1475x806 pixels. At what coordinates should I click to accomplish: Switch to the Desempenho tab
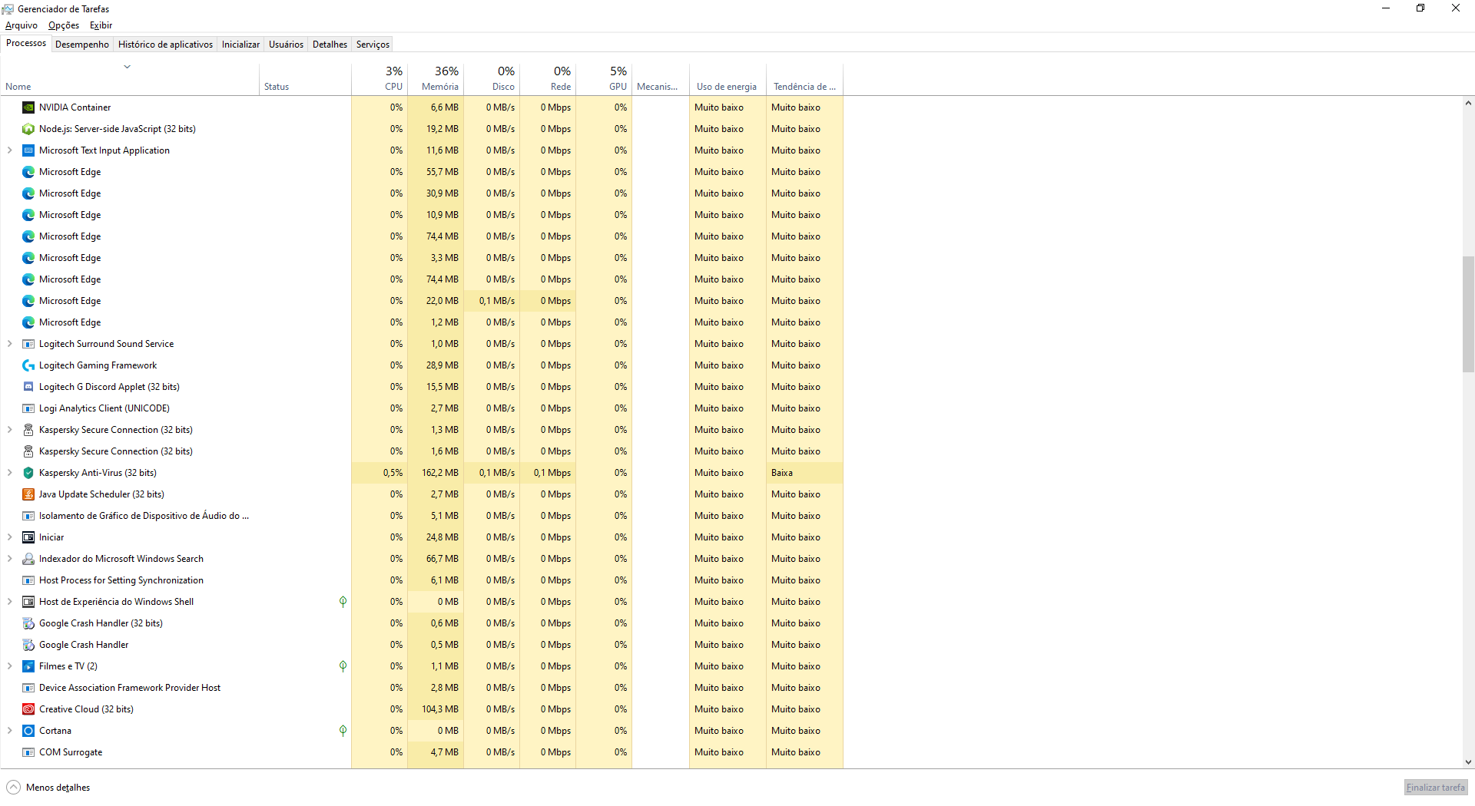coord(82,45)
